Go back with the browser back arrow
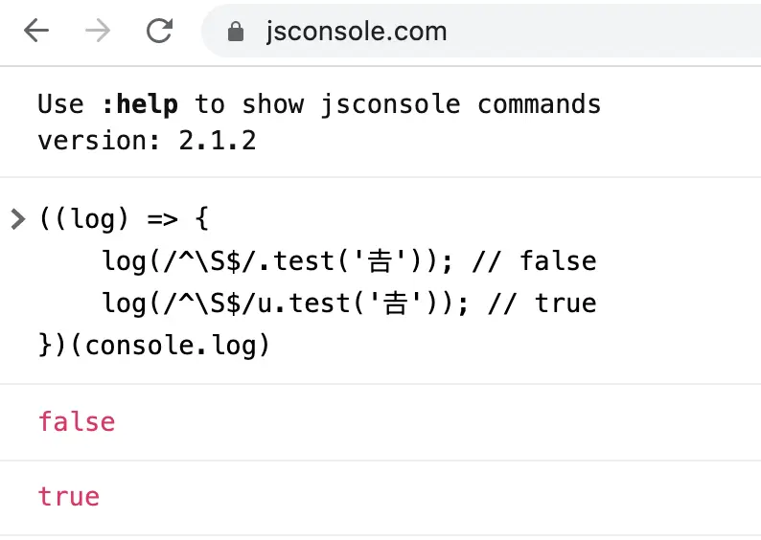Image resolution: width=761 pixels, height=540 pixels. click(x=36, y=31)
